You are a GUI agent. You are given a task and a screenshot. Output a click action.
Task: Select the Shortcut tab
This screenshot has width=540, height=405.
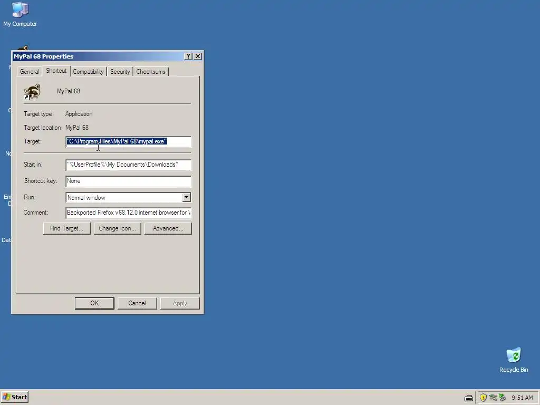pos(56,71)
